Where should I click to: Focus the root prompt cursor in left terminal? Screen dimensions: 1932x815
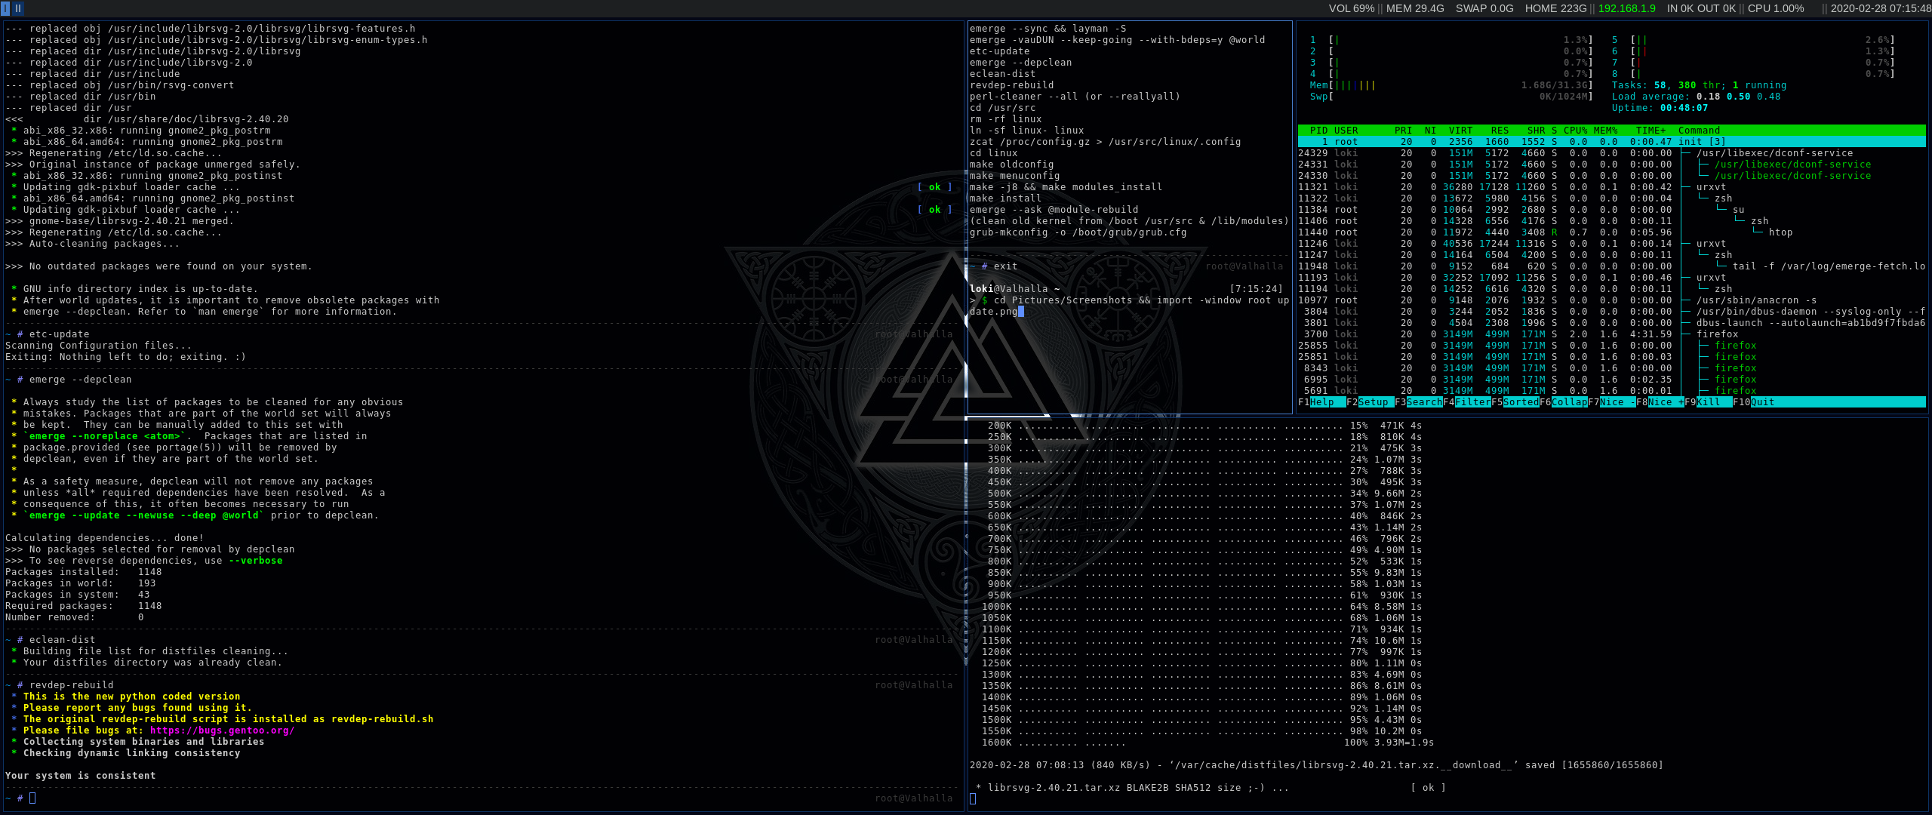tap(32, 798)
